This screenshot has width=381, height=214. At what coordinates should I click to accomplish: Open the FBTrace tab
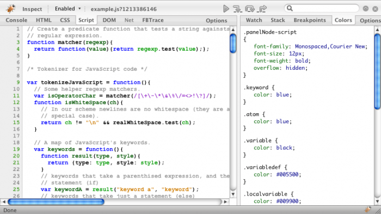coord(153,20)
